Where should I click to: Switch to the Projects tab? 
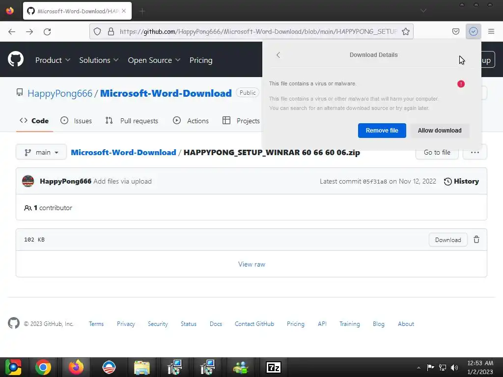tap(241, 121)
